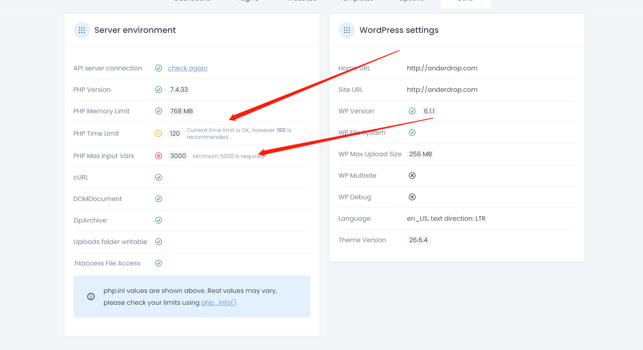Click the Server environment grid icon
Image resolution: width=643 pixels, height=350 pixels.
point(82,30)
